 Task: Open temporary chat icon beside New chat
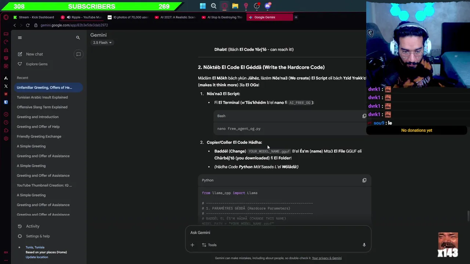coord(78,54)
